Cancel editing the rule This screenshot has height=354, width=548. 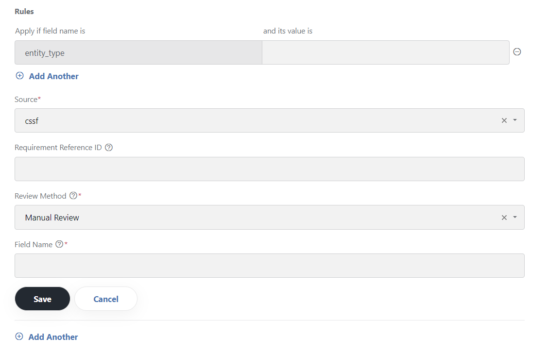pyautogui.click(x=106, y=299)
